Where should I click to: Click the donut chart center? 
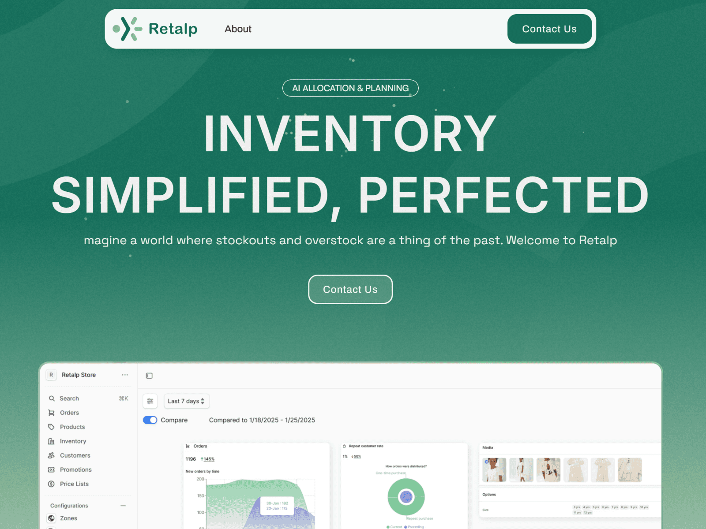point(406,497)
